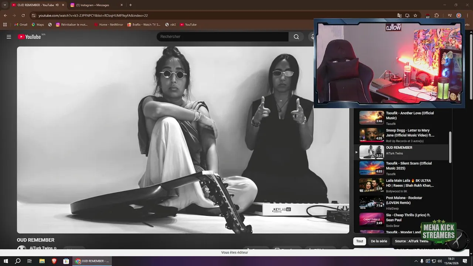This screenshot has height=266, width=473.
Task: Go back with the browser back arrow
Action: coord(5,16)
